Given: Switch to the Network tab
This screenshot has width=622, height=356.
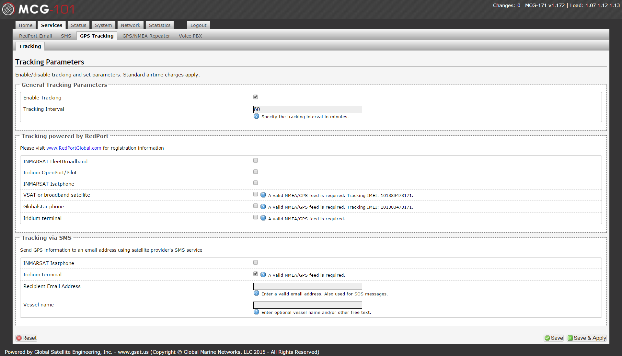Looking at the screenshot, I should (x=131, y=25).
